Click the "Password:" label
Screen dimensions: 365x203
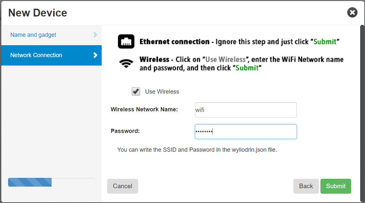[125, 131]
